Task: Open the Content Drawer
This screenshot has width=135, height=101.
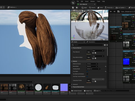Action: [x=76, y=91]
